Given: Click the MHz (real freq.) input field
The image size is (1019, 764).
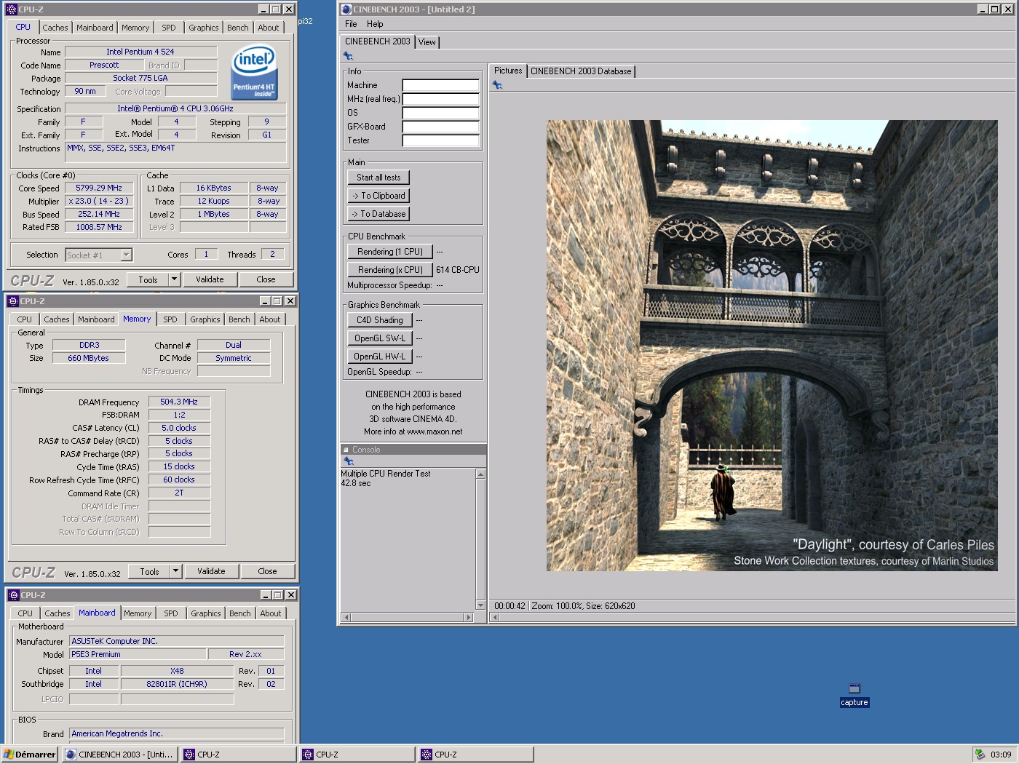Looking at the screenshot, I should (x=440, y=99).
